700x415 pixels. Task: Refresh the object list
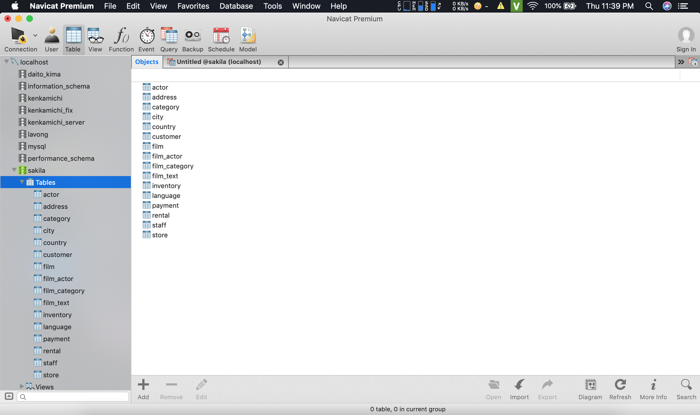[x=620, y=389]
